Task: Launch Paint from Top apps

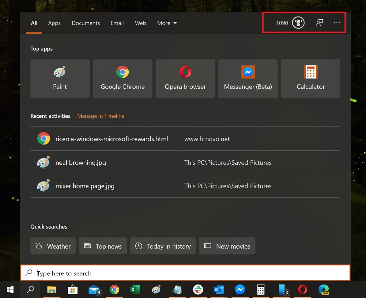Action: coord(60,79)
